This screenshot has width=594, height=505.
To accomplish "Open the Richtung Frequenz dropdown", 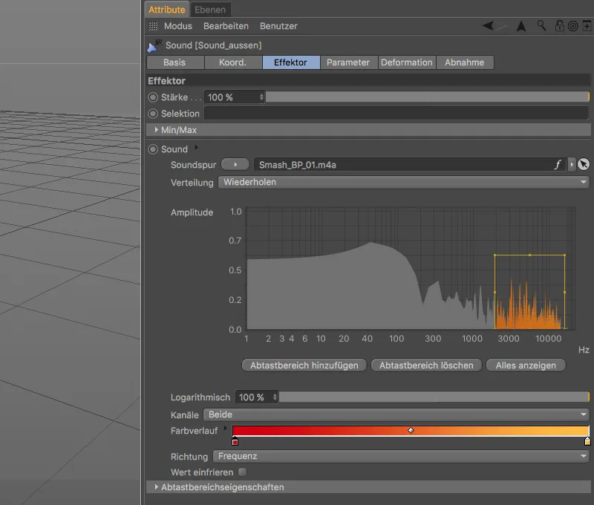I will pos(401,456).
